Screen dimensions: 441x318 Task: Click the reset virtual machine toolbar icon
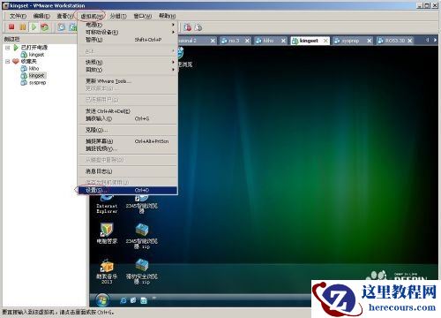click(x=45, y=27)
